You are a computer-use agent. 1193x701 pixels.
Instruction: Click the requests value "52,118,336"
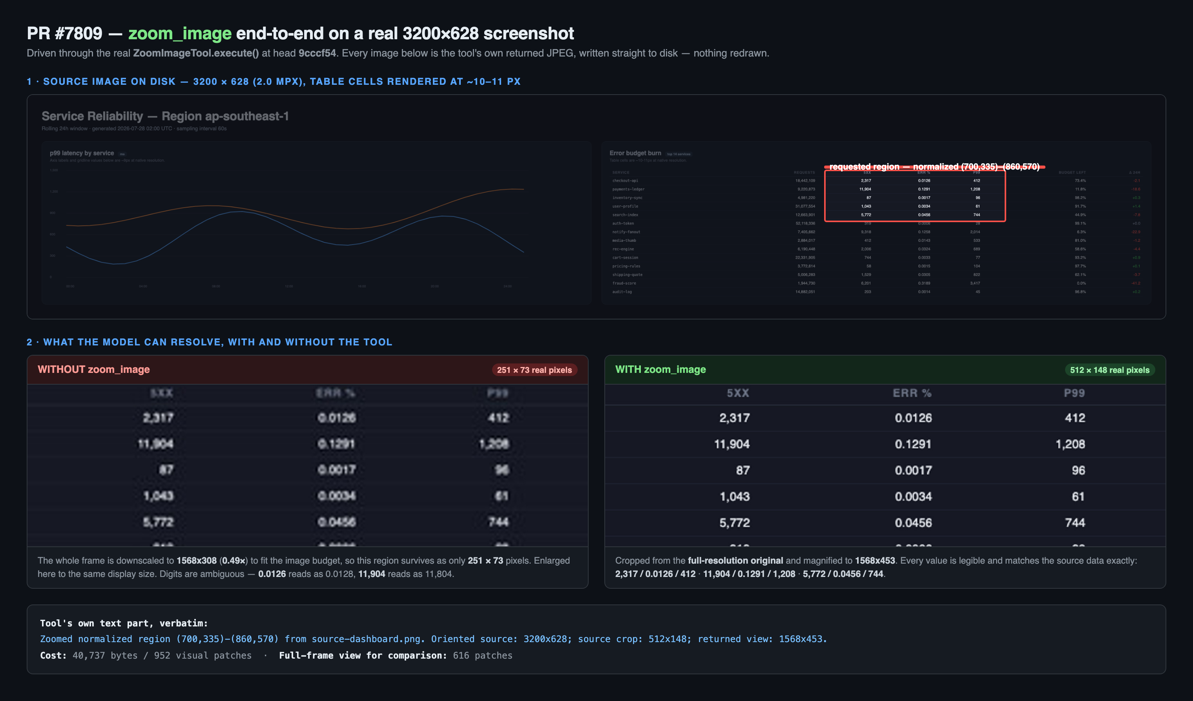[x=805, y=223]
